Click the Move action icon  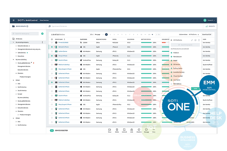click(110, 130)
